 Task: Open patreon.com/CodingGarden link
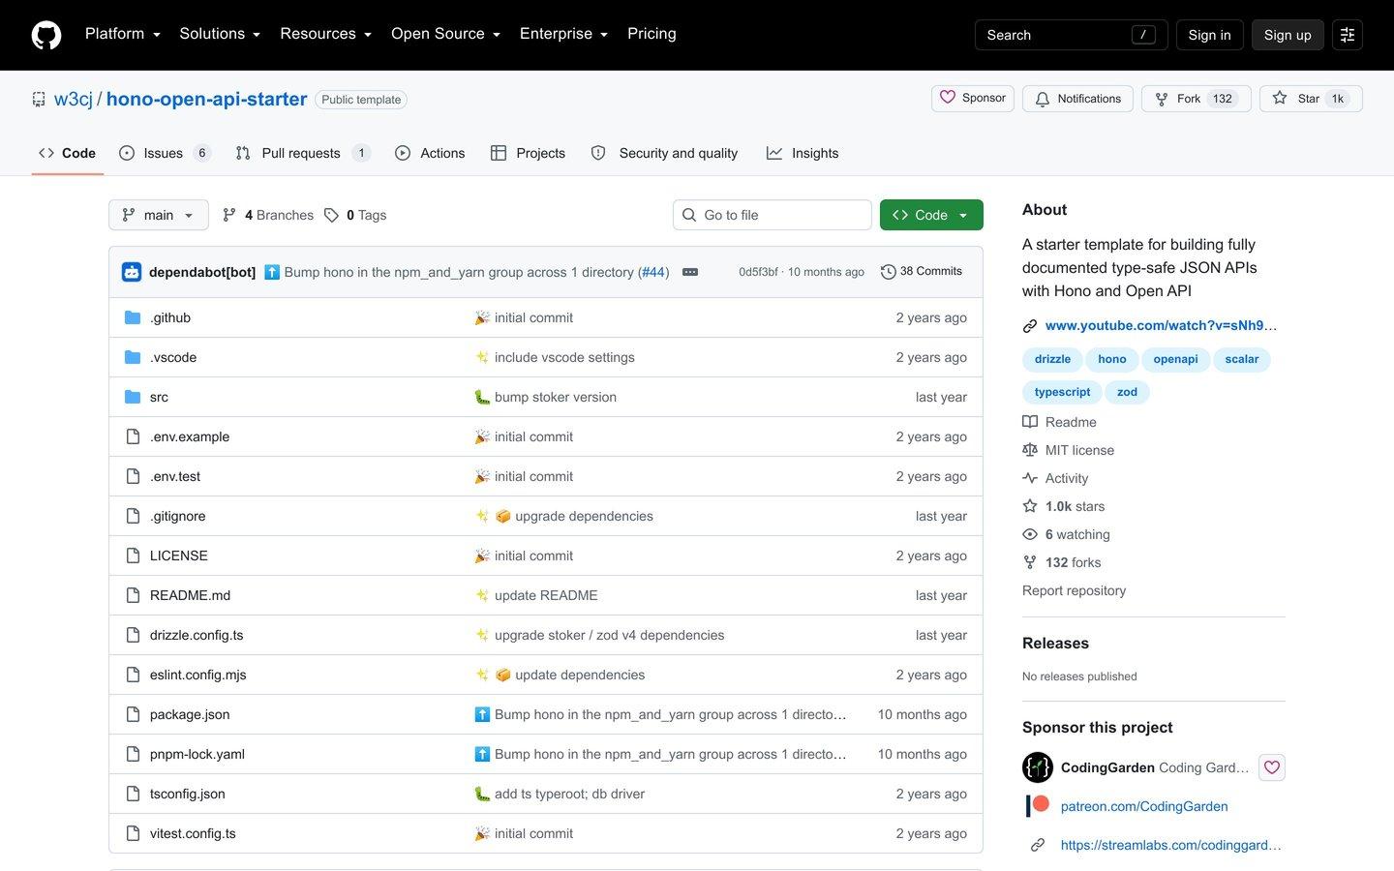click(x=1144, y=806)
